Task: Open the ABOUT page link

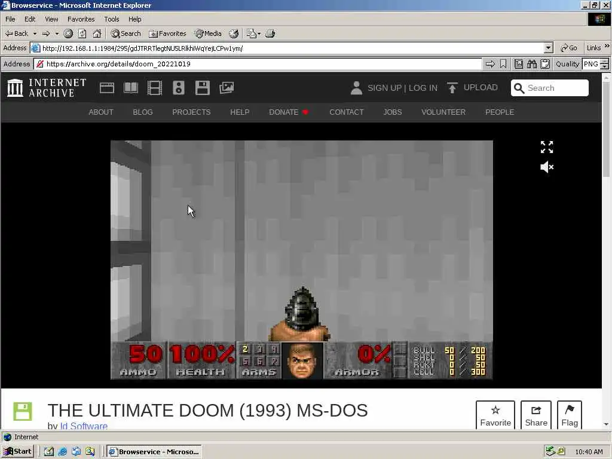Action: 100,112
